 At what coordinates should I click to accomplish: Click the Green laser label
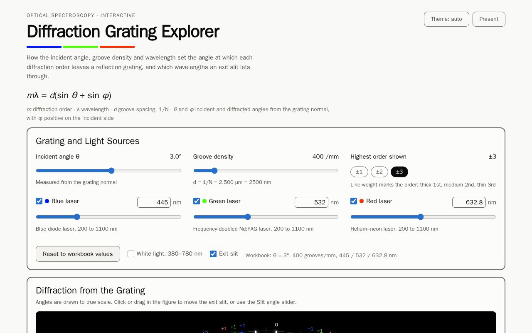click(224, 201)
